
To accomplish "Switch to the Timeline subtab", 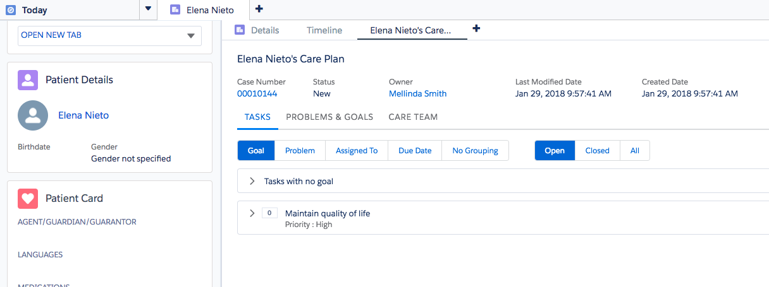I will pos(324,30).
